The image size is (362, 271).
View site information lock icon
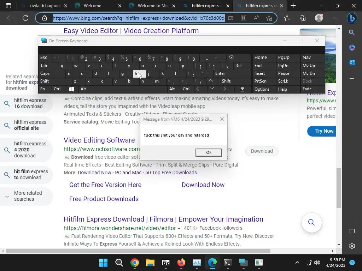pyautogui.click(x=45, y=18)
